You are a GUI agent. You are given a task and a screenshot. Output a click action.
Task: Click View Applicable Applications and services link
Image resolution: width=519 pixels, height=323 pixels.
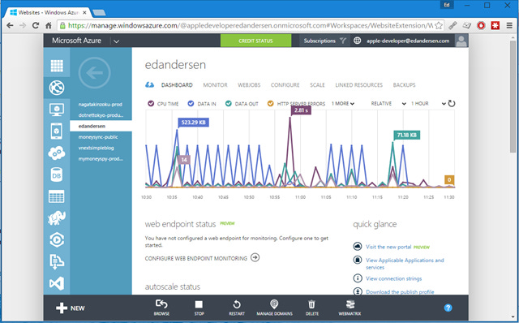[x=405, y=264]
